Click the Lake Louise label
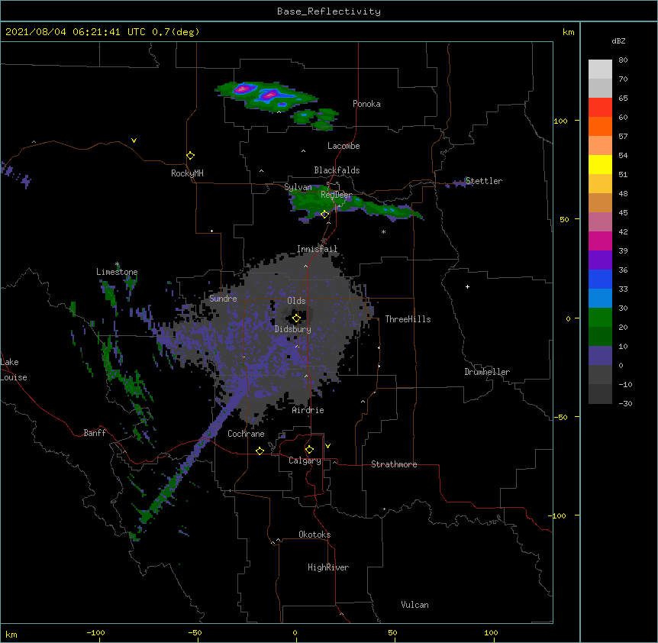This screenshot has height=643, width=658. 14,370
